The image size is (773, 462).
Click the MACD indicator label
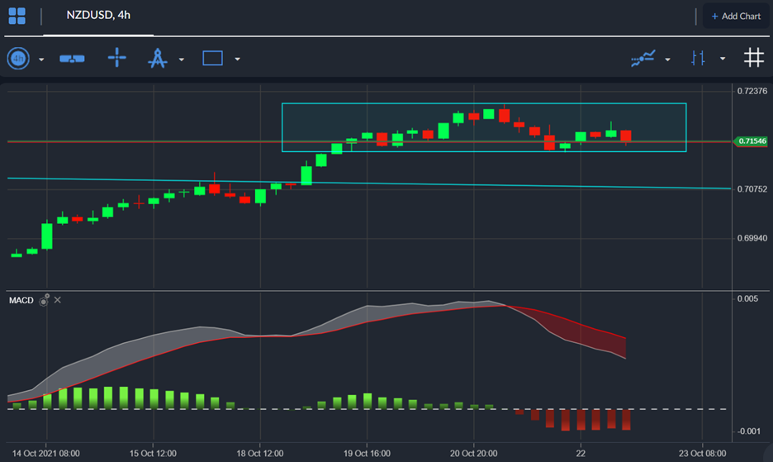click(x=21, y=300)
